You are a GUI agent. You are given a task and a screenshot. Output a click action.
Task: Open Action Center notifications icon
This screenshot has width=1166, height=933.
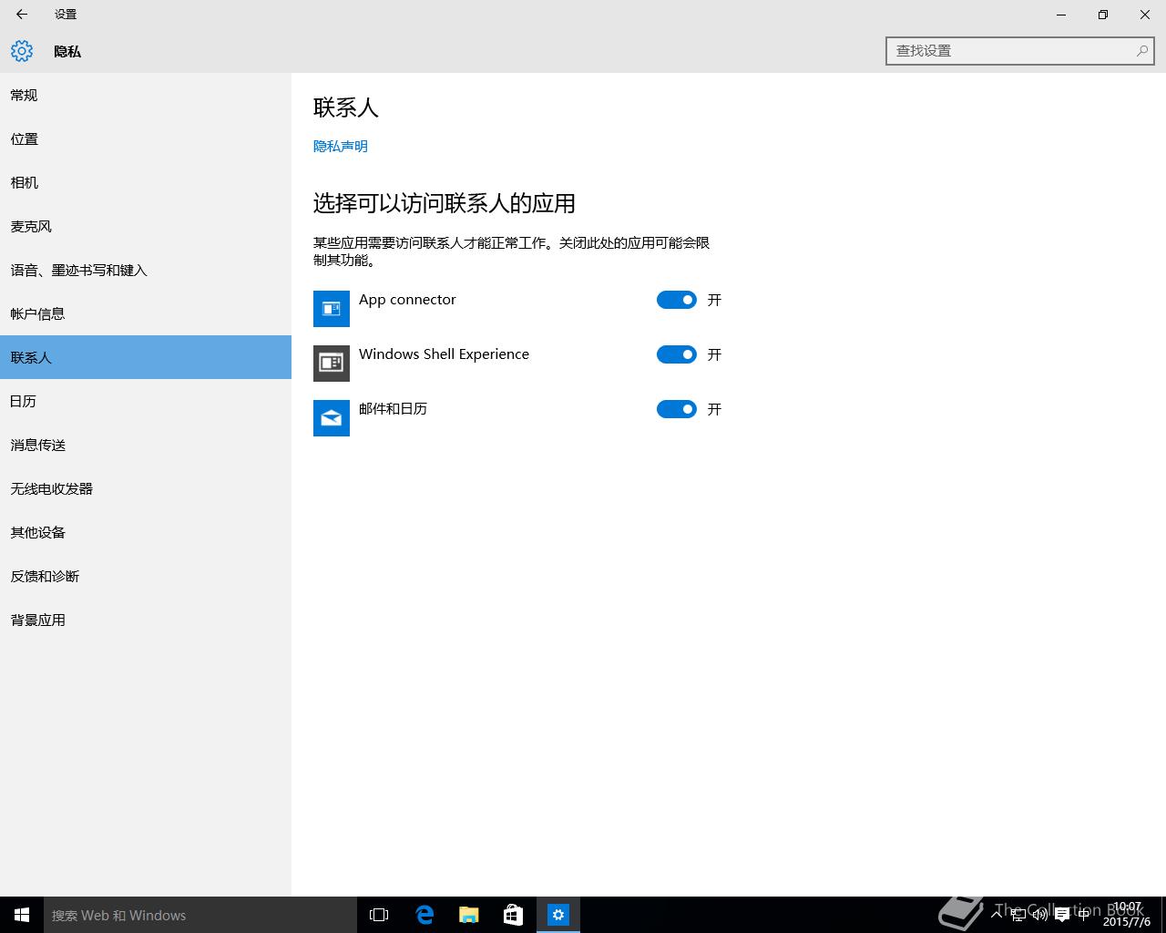1062,915
